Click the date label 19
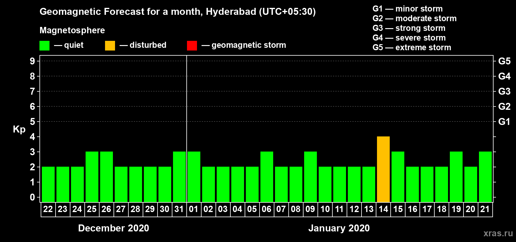Image resolution: width=516 pixels, height=242 pixels. point(456,209)
